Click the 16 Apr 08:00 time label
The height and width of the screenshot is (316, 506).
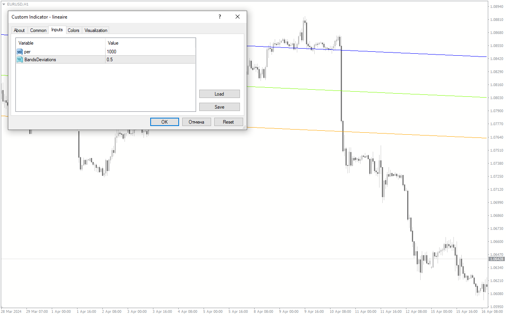[493, 311]
